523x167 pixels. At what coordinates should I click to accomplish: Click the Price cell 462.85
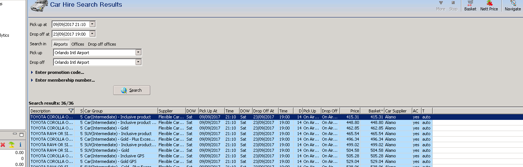click(350, 128)
